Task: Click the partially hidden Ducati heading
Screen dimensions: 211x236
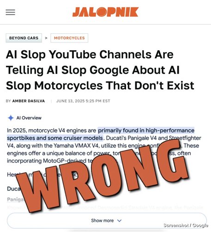Action: coord(13,189)
